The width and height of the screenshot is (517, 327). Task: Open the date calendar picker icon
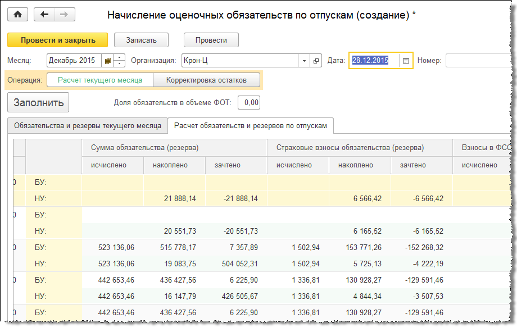[406, 61]
